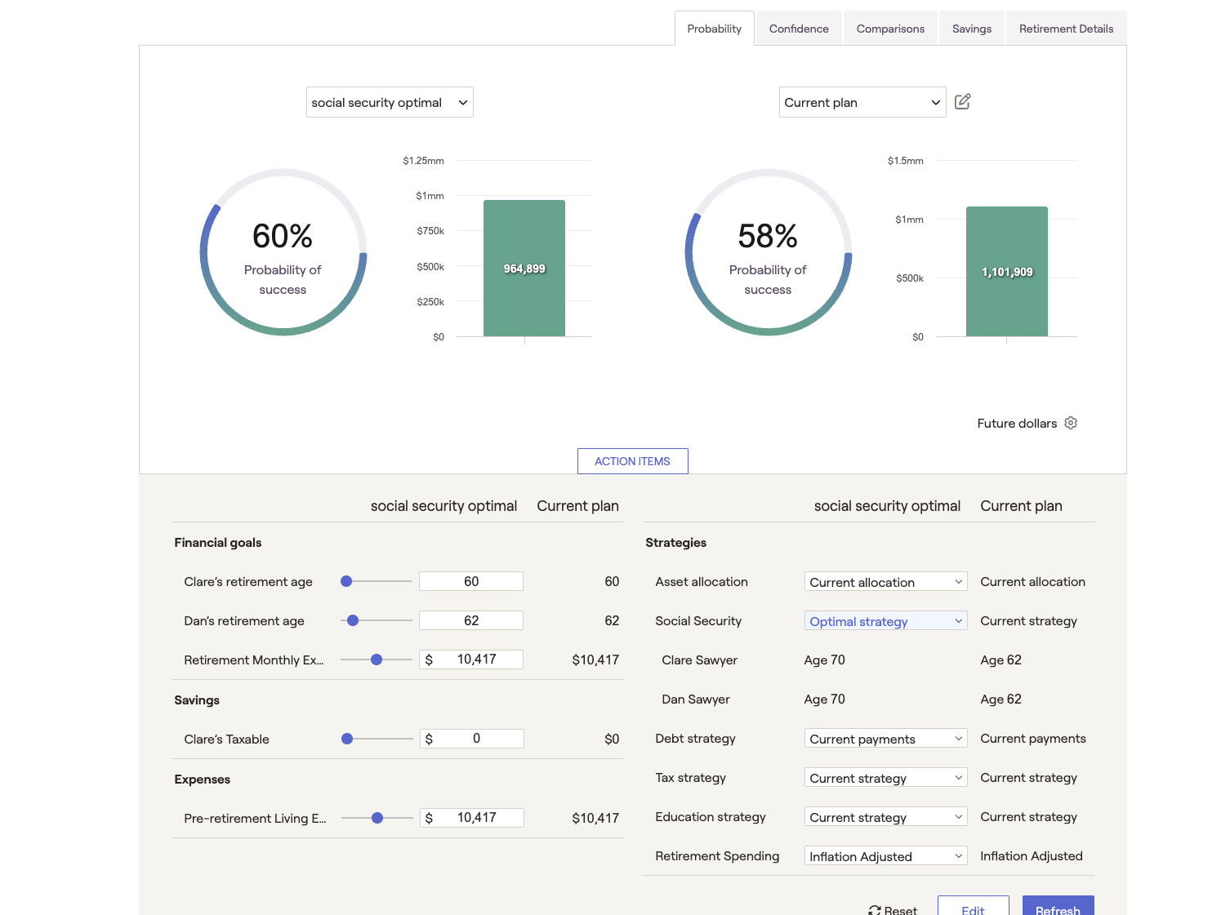
Task: Expand the Social Security Optimal strategy dropdown
Action: tap(886, 621)
